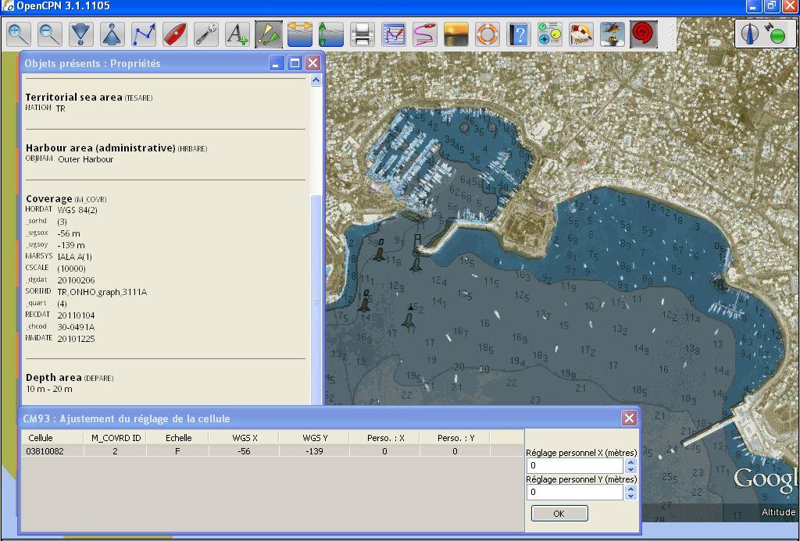Click the lifebuoy man overboard icon
The width and height of the screenshot is (800, 541).
(487, 34)
